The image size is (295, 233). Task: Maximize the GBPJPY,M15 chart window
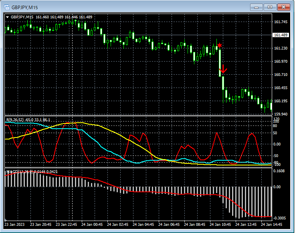pos(269,7)
